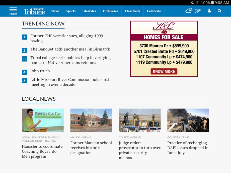
Task: Click the Celebrate nav item
Action: pyautogui.click(x=154, y=11)
